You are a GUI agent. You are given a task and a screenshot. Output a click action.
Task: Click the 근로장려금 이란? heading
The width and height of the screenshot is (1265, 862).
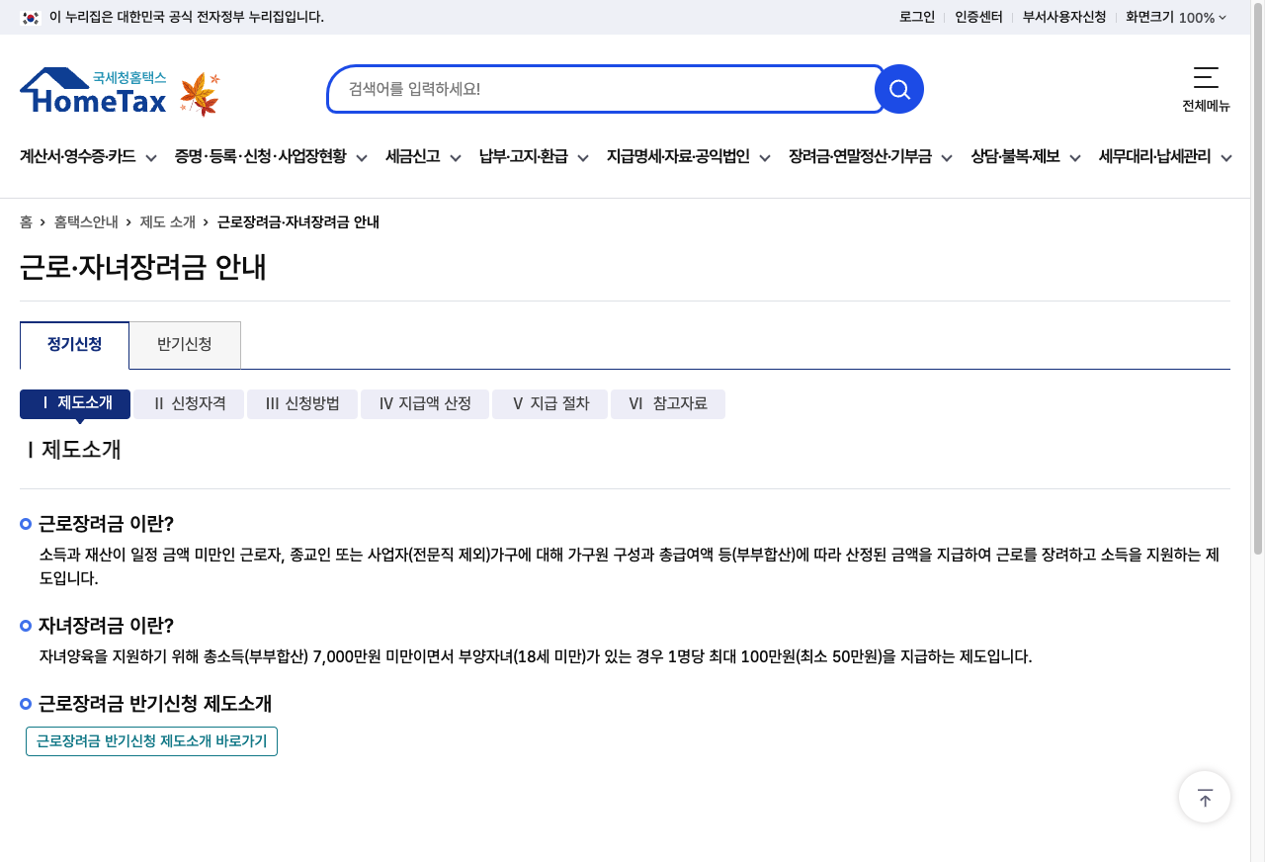(106, 524)
